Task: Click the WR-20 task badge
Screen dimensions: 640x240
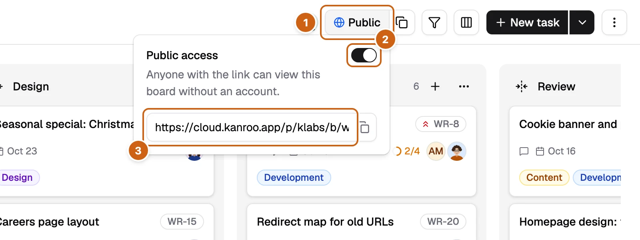Action: 443,222
